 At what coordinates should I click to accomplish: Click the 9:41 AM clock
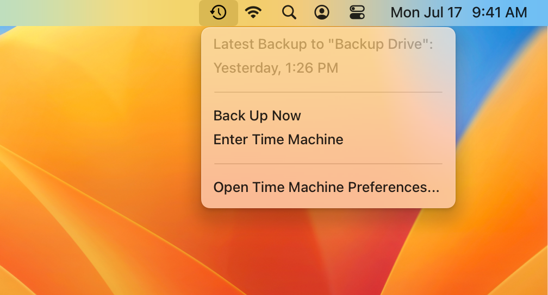point(499,12)
